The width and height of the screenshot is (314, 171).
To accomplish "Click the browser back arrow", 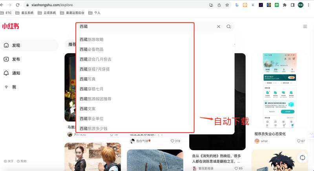I will coord(2,5).
